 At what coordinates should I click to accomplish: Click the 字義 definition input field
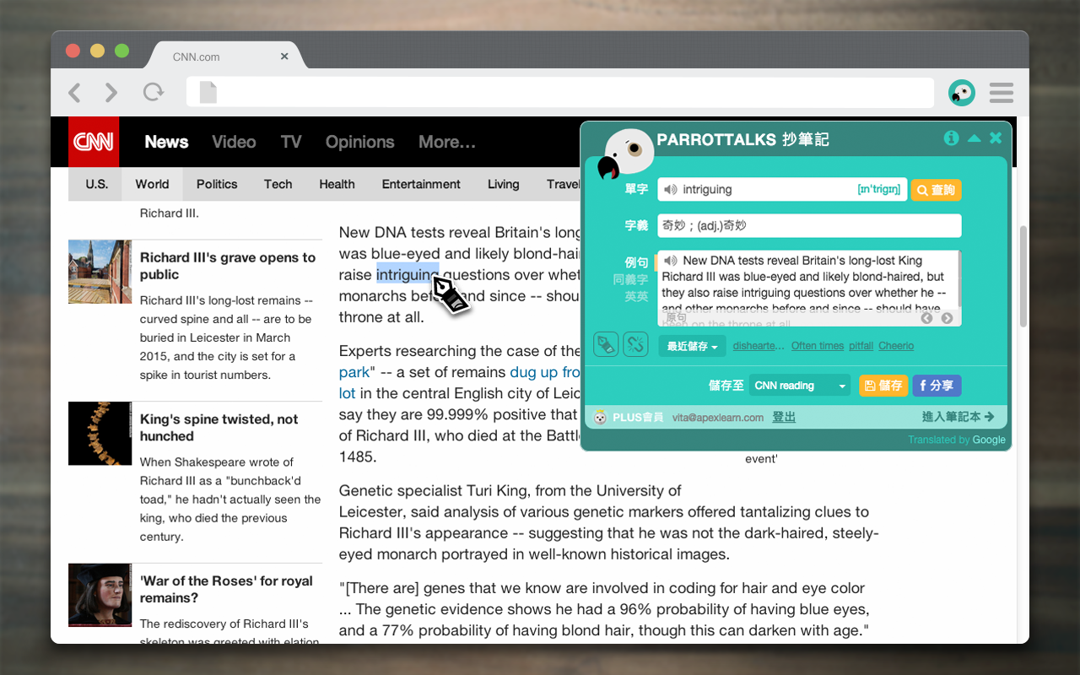pos(809,225)
